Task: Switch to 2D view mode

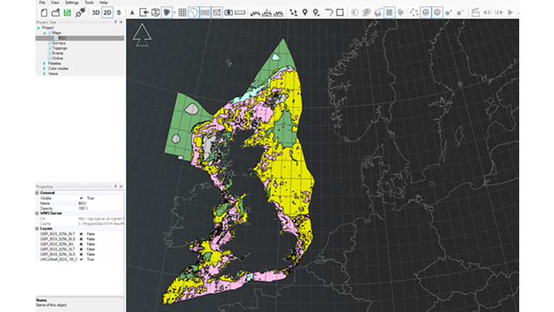Action: [x=107, y=13]
